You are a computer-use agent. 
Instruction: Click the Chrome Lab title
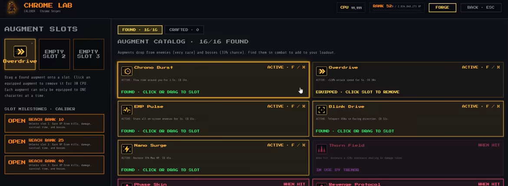pyautogui.click(x=48, y=6)
